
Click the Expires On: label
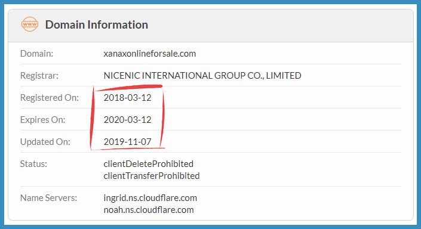point(42,120)
